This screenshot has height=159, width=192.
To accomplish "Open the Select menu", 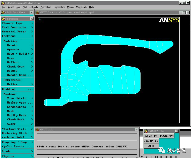I will pos(11,7).
